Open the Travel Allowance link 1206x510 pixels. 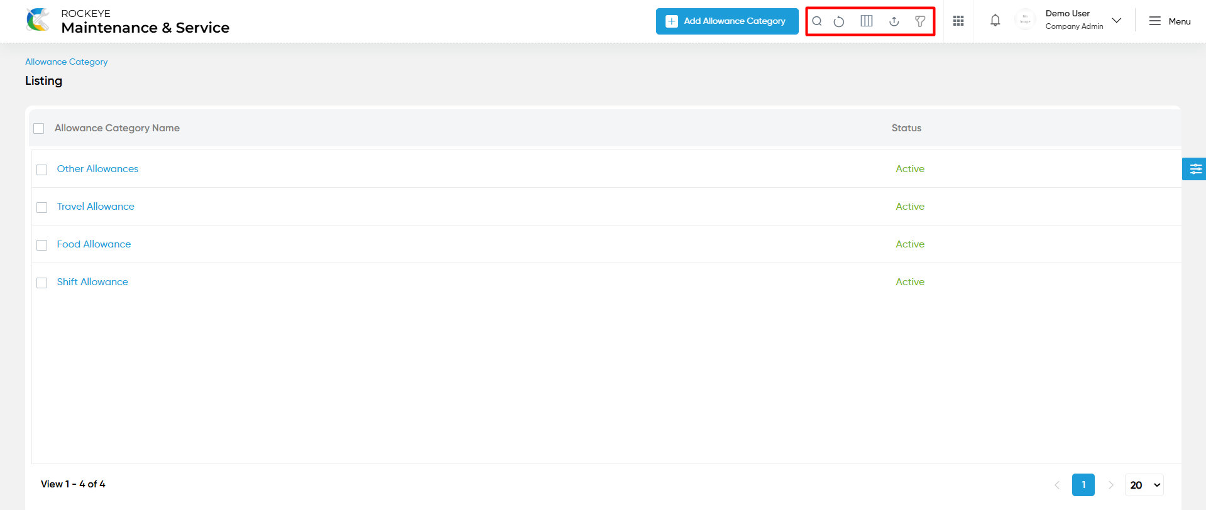pyautogui.click(x=96, y=207)
